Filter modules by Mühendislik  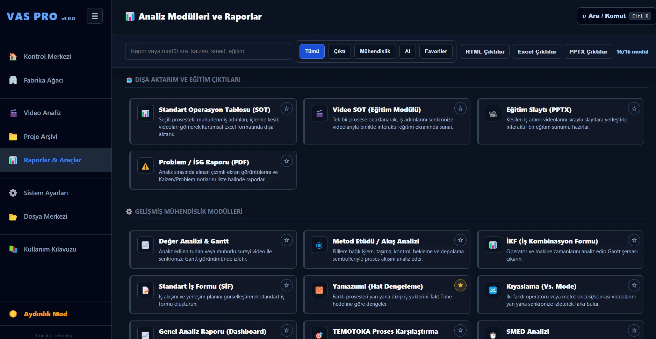[375, 51]
